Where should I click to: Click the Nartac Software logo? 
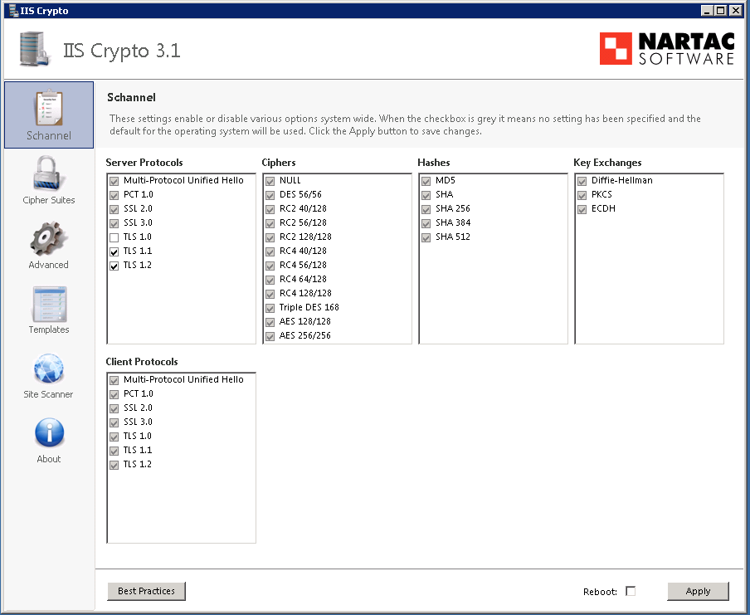pyautogui.click(x=667, y=49)
